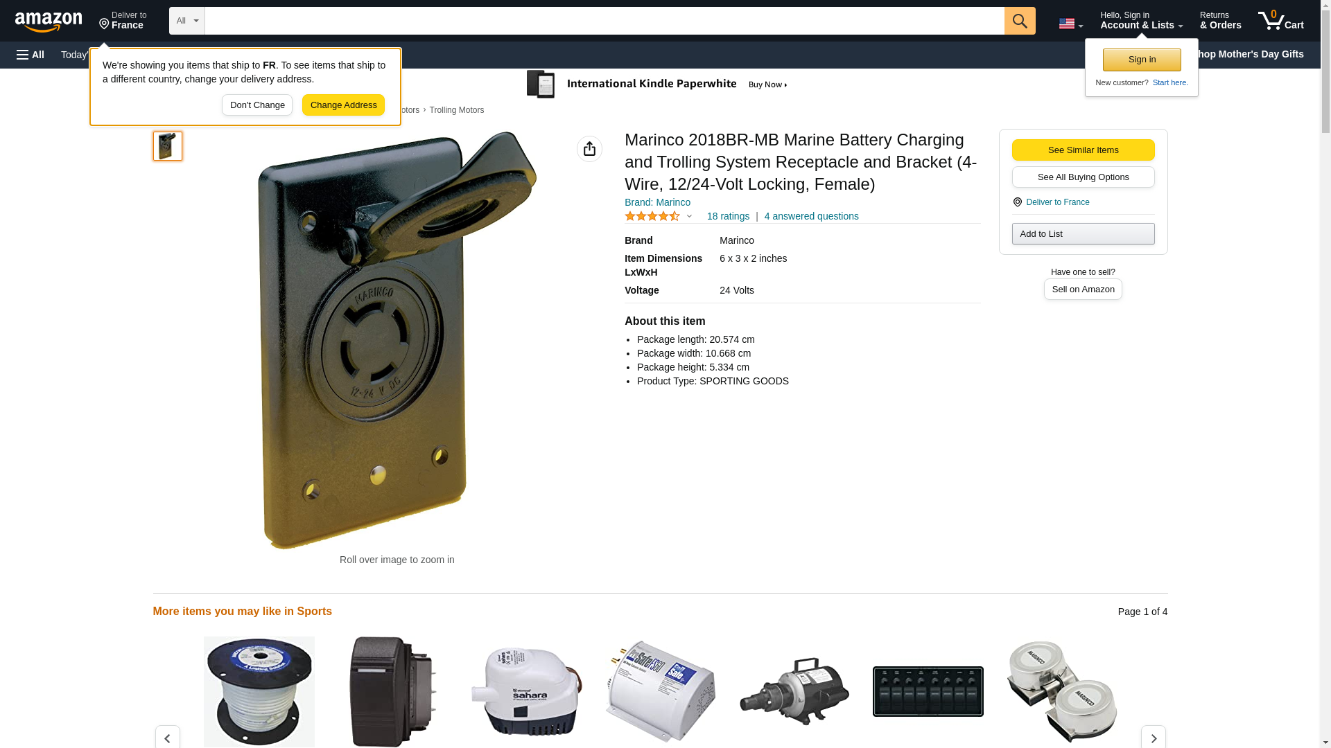Click the 18 ratings link

pos(728,216)
